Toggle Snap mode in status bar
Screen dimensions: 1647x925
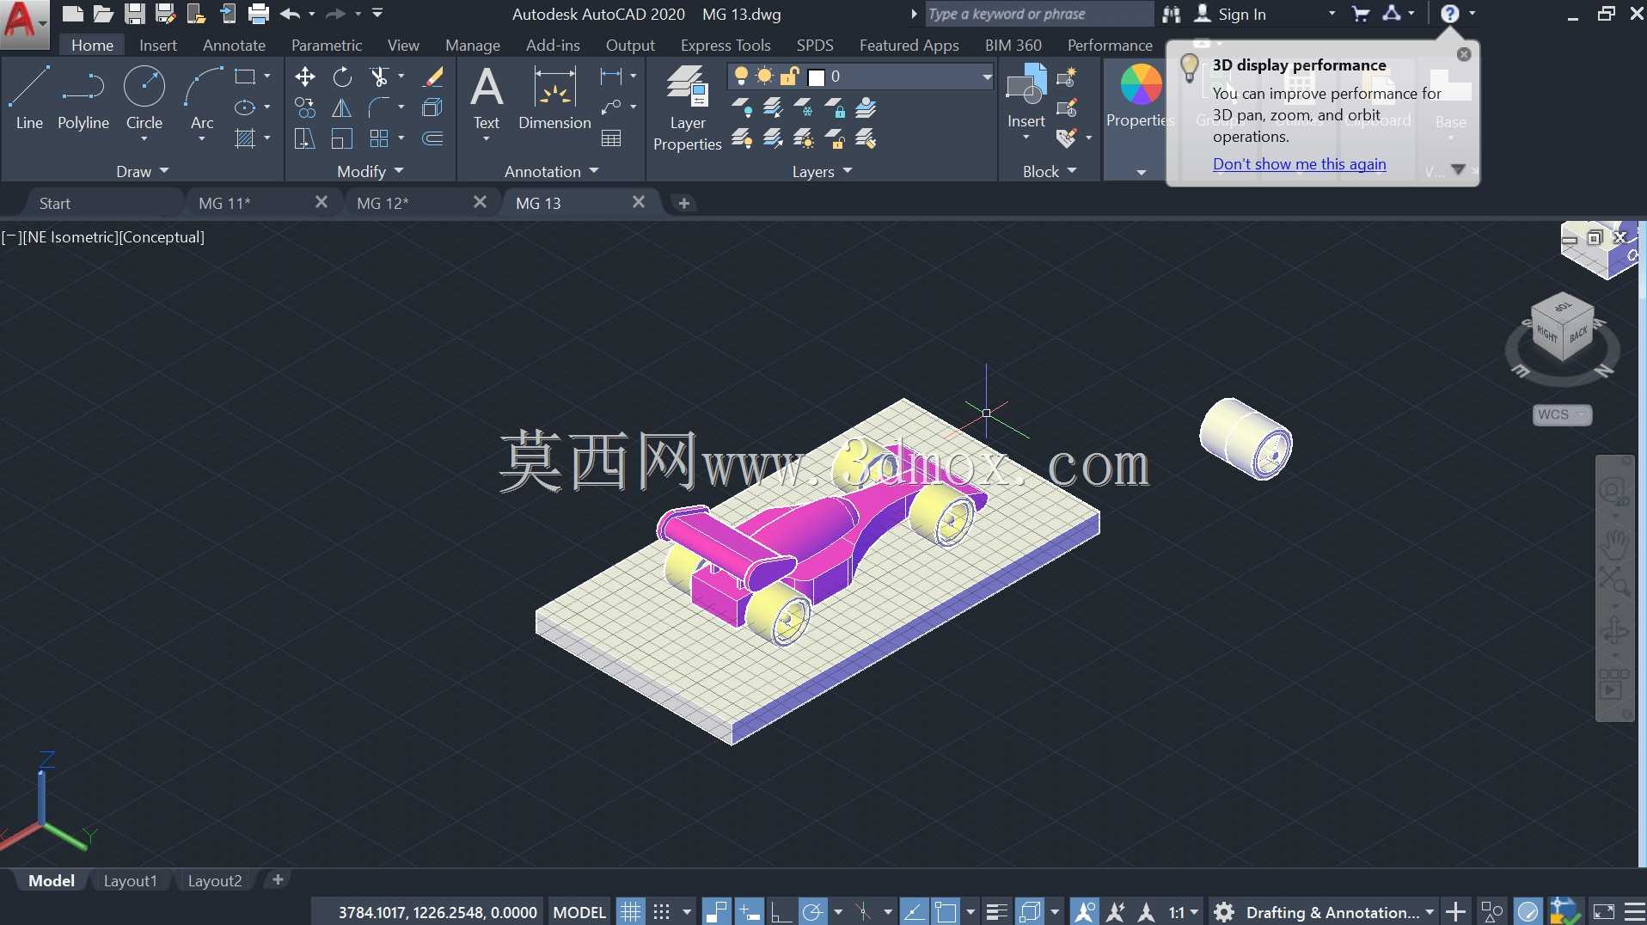662,912
